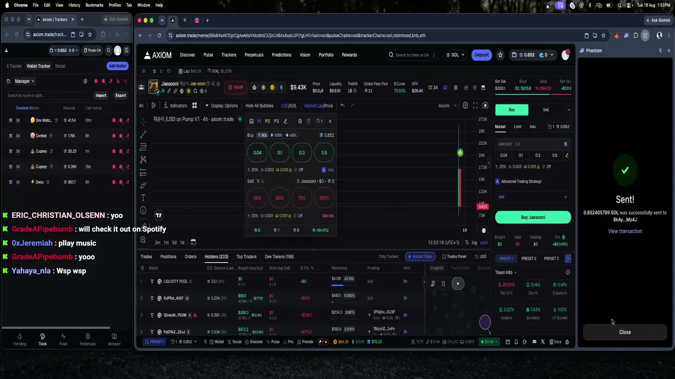Open the Discord icon in the bottom bar

click(534, 342)
